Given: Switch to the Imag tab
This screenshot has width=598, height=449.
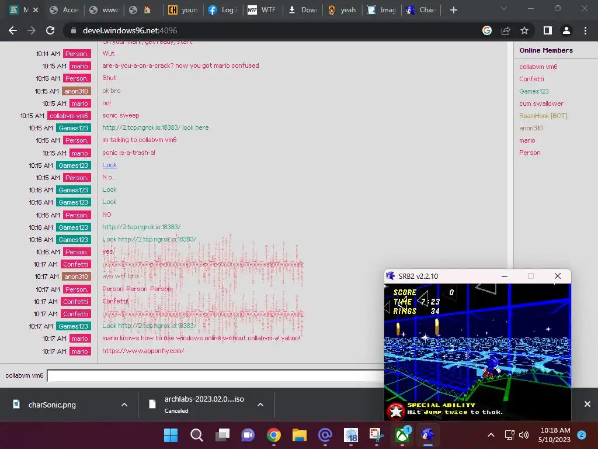Looking at the screenshot, I should click(x=382, y=10).
